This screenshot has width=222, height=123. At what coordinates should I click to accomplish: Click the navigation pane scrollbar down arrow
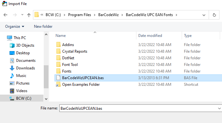click(x=46, y=99)
